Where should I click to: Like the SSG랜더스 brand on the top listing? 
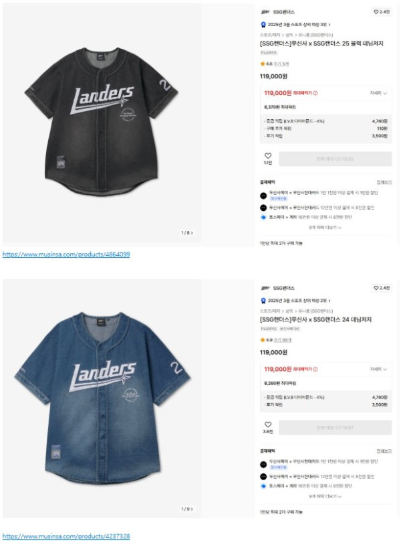pos(382,12)
